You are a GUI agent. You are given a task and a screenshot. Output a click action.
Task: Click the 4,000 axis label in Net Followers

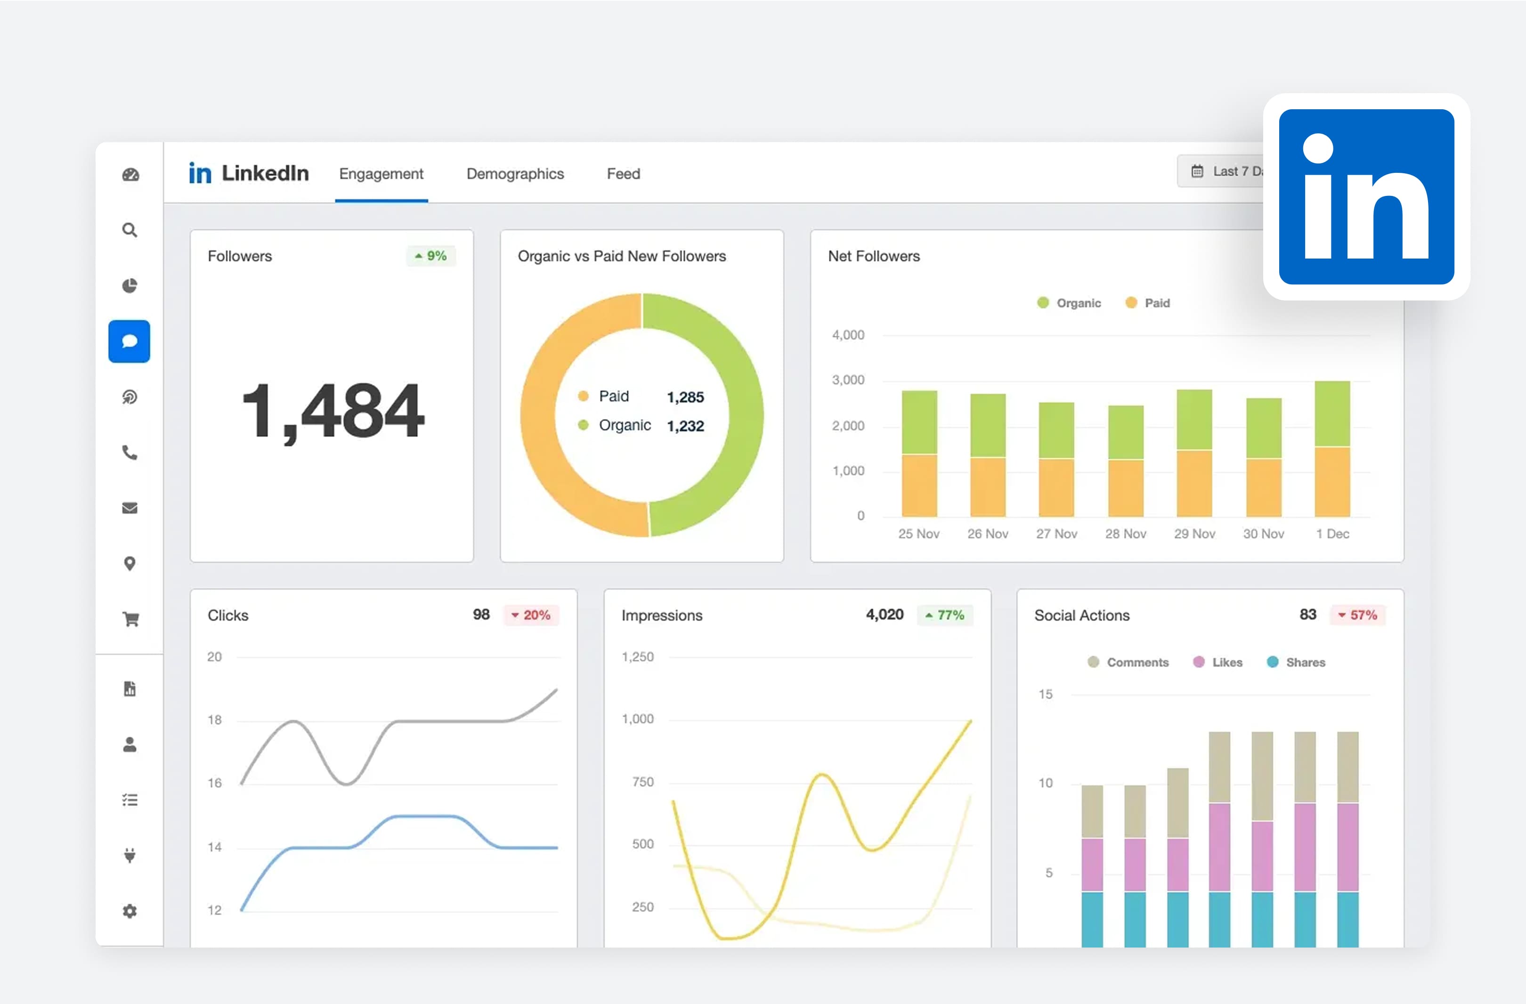(848, 335)
